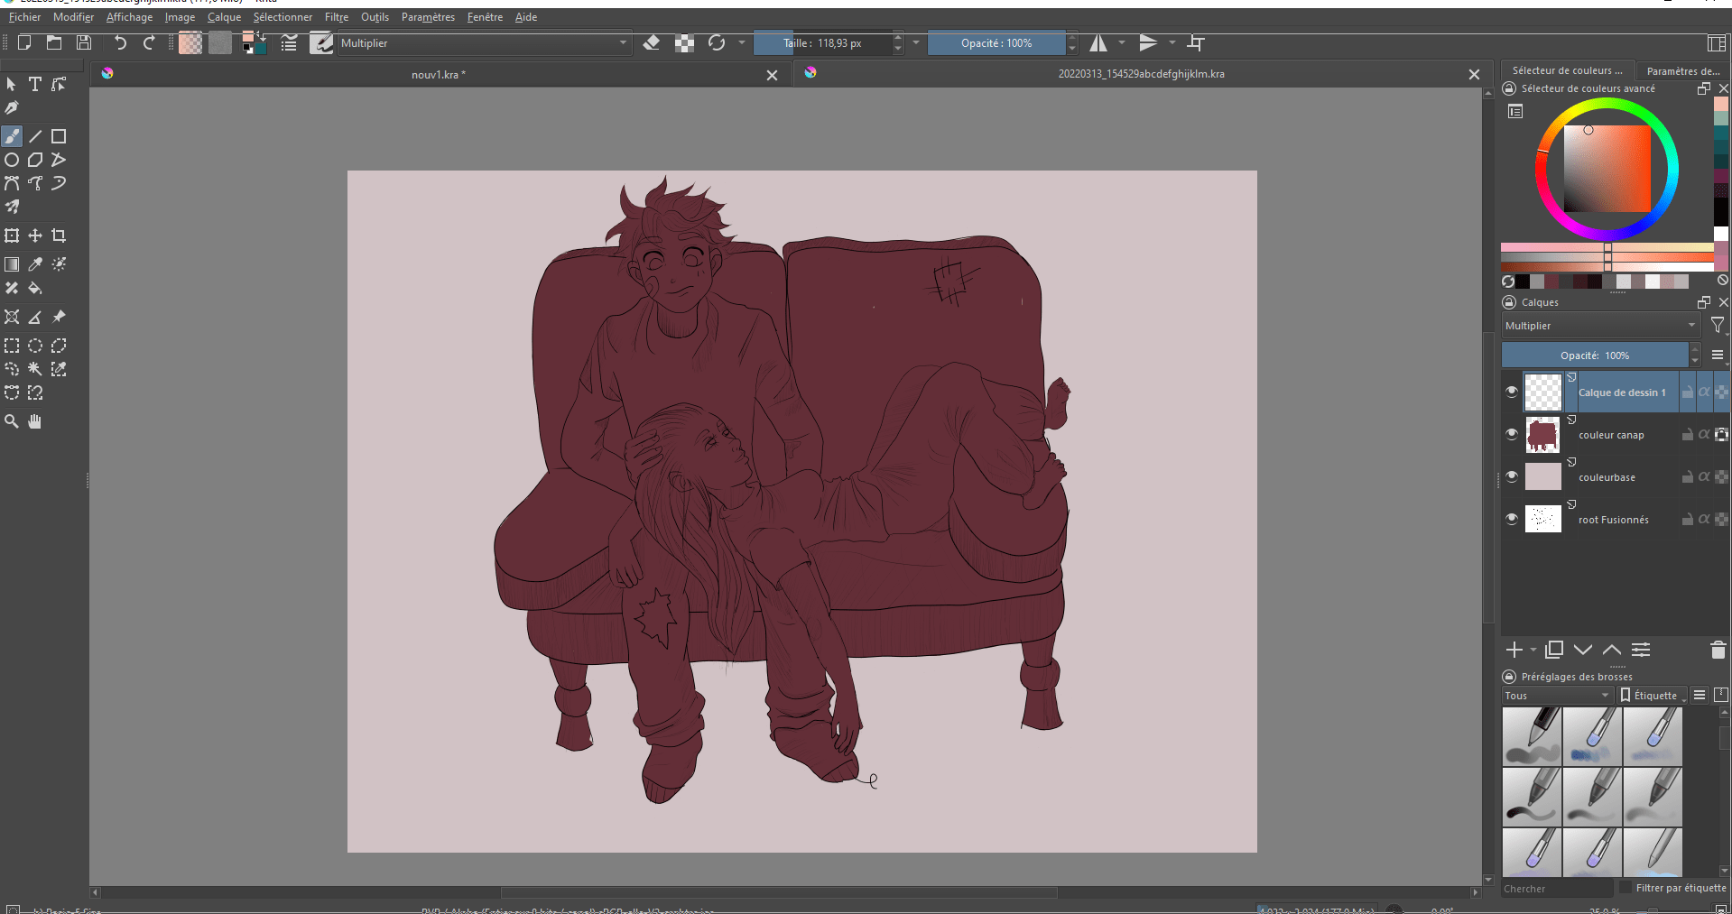Delete layer using trash icon
The width and height of the screenshot is (1732, 914).
click(x=1718, y=650)
